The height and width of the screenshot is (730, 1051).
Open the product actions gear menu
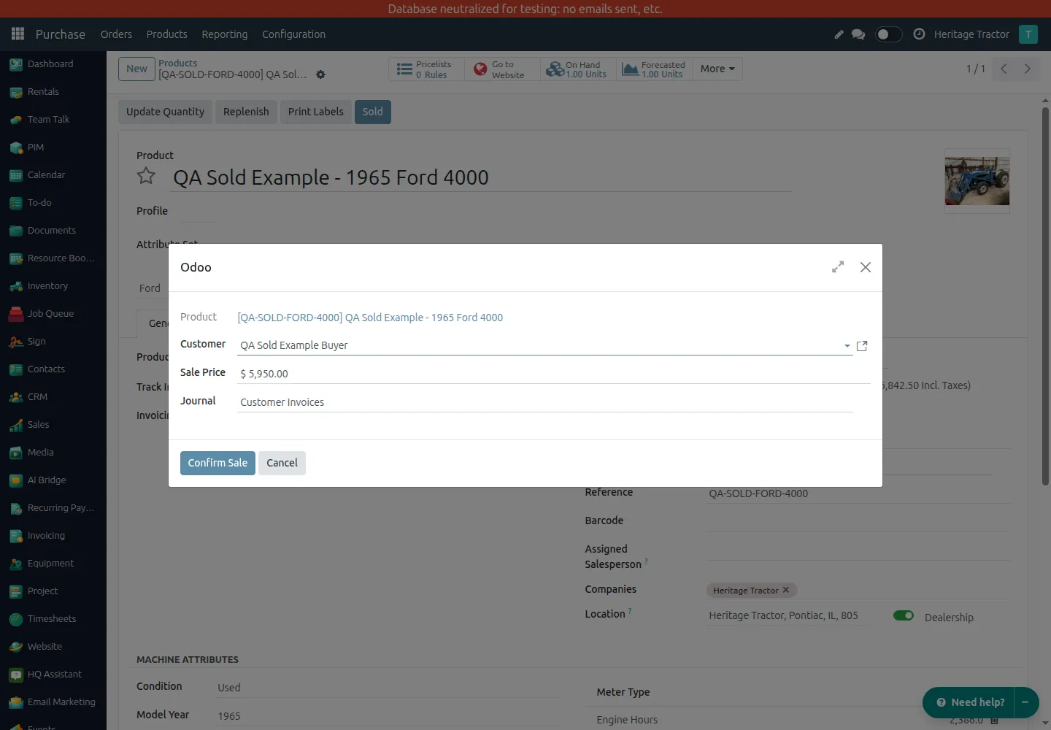320,74
